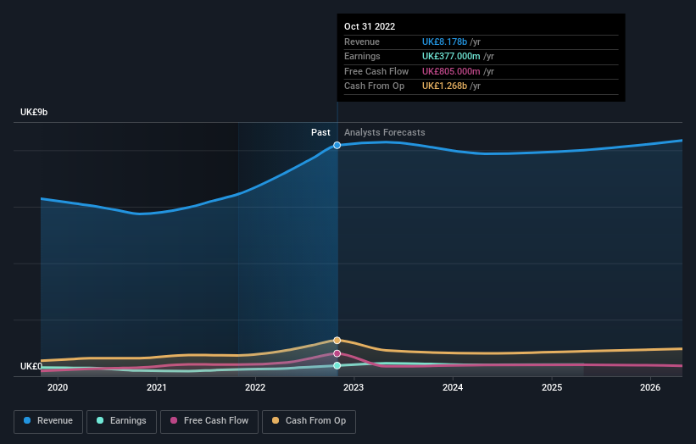The height and width of the screenshot is (444, 696).
Task: Click the UK£805.000m free cash flow value
Action: pos(451,71)
